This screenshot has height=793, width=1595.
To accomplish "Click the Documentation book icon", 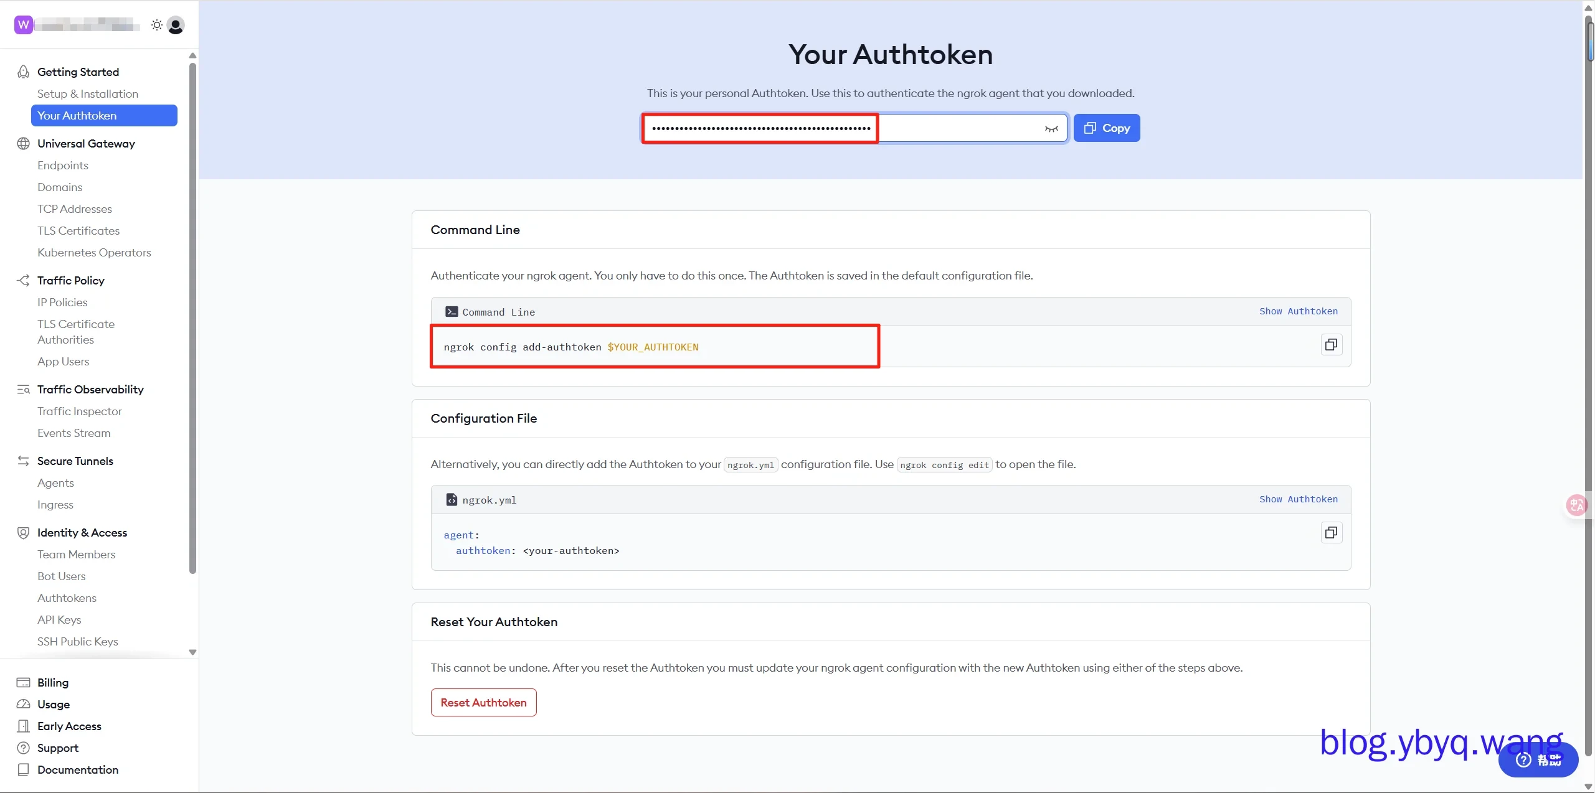I will pyautogui.click(x=23, y=769).
